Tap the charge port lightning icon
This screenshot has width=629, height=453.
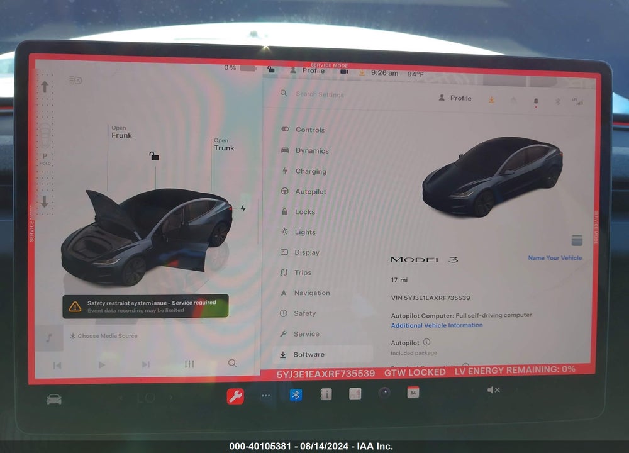click(243, 208)
